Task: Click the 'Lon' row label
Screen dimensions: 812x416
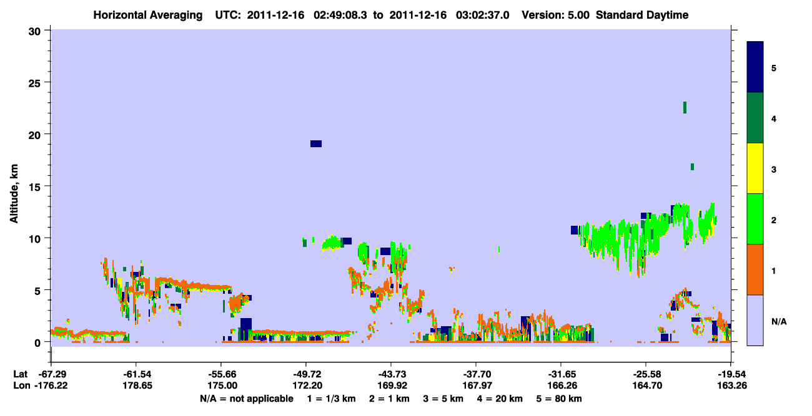Action: point(21,386)
